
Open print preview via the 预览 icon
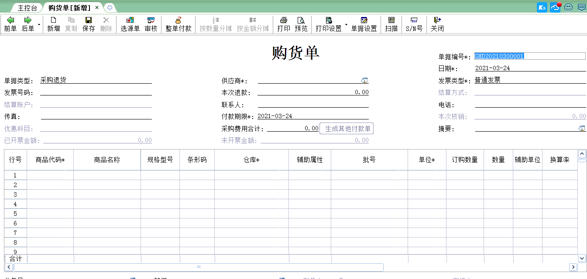pyautogui.click(x=301, y=24)
